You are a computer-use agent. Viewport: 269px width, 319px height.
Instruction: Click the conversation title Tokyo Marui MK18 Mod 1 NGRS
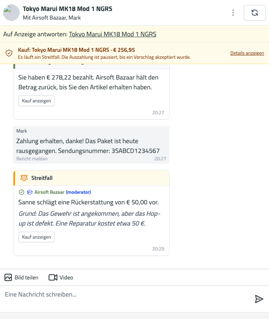[x=68, y=9]
